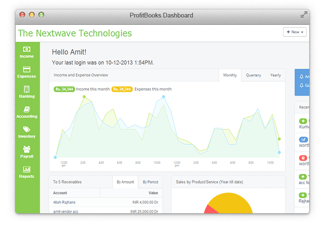Open the Banking building icon

coord(27,90)
